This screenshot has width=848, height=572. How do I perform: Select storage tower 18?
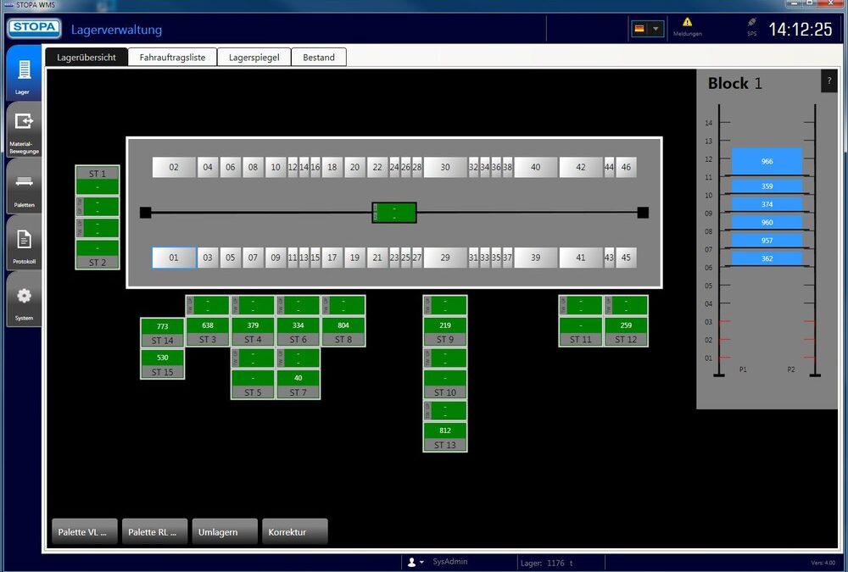(332, 167)
